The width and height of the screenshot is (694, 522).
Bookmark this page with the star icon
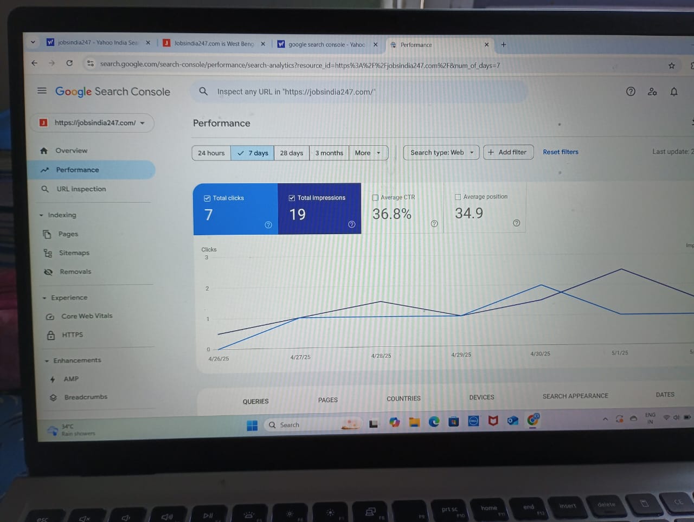pyautogui.click(x=672, y=66)
